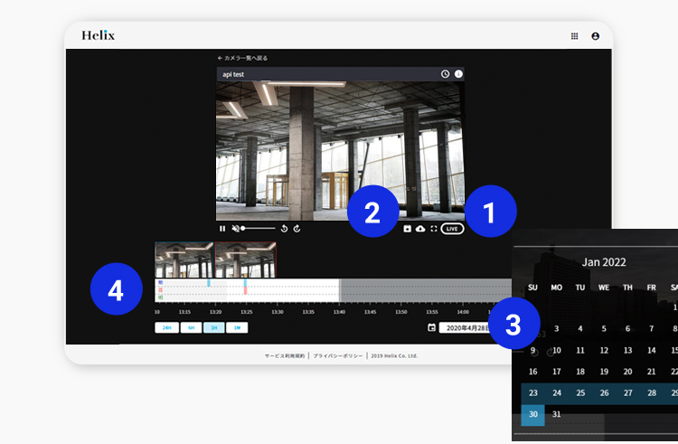This screenshot has width=678, height=444.
Task: Click the Jan 2022 calendar header
Action: (x=604, y=262)
